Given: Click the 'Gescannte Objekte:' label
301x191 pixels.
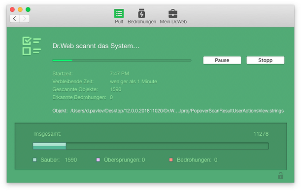Looking at the screenshot, I should (75, 89).
